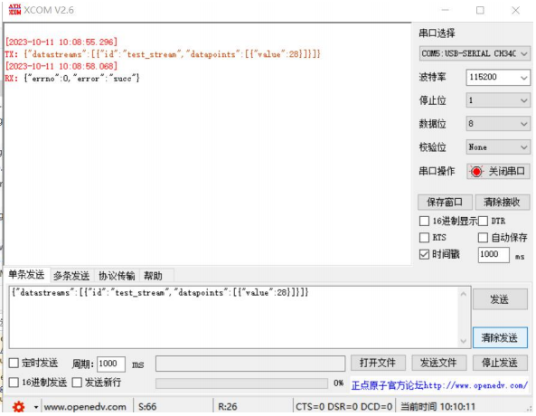The width and height of the screenshot is (536, 416).
Task: Click the file send progress bar
Action: coord(241,383)
